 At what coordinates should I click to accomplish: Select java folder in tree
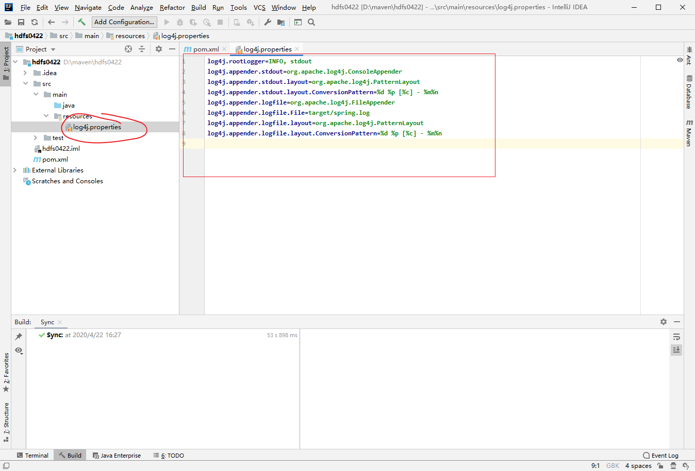pos(68,105)
